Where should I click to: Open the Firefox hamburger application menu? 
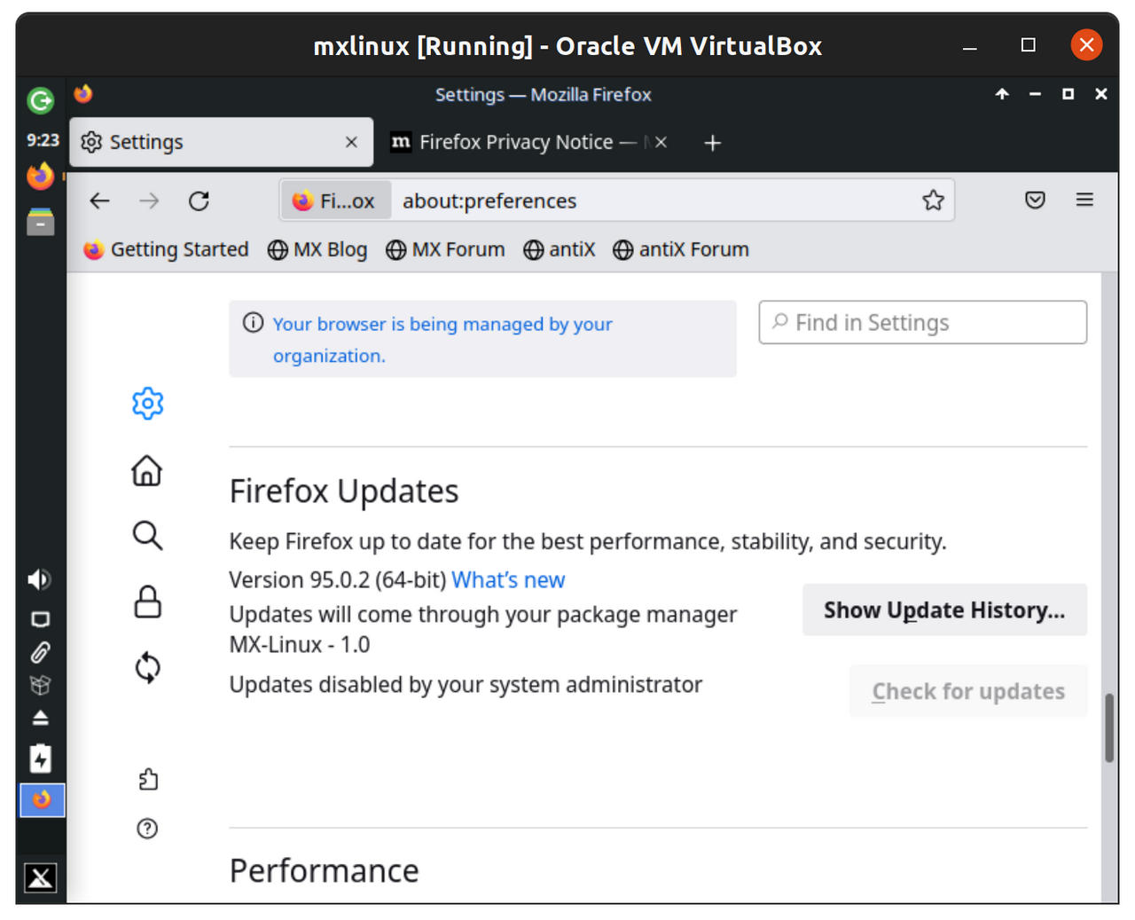tap(1084, 201)
